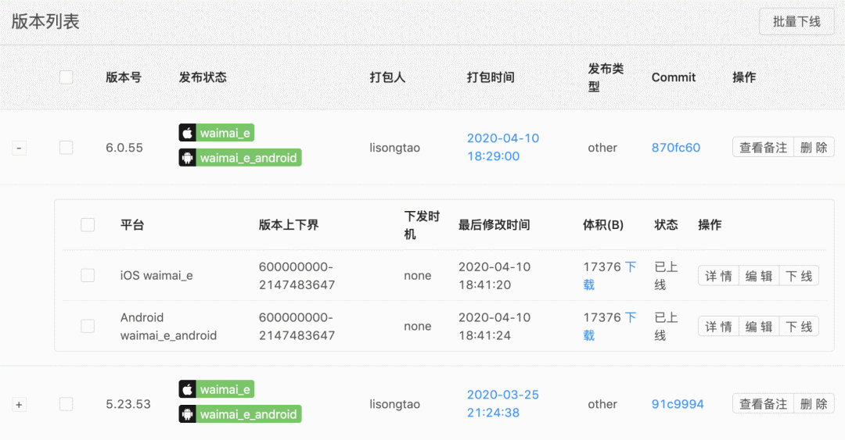Click 下载 link in iOS waimai_e row

(609, 275)
